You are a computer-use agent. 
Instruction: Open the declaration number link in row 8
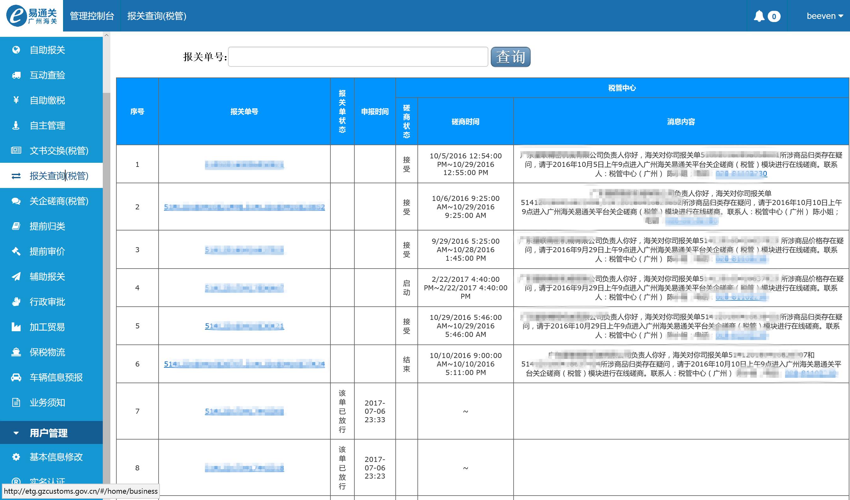[244, 468]
